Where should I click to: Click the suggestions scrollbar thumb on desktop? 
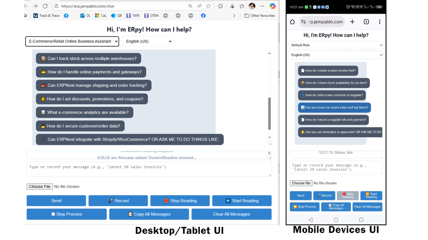(270, 113)
